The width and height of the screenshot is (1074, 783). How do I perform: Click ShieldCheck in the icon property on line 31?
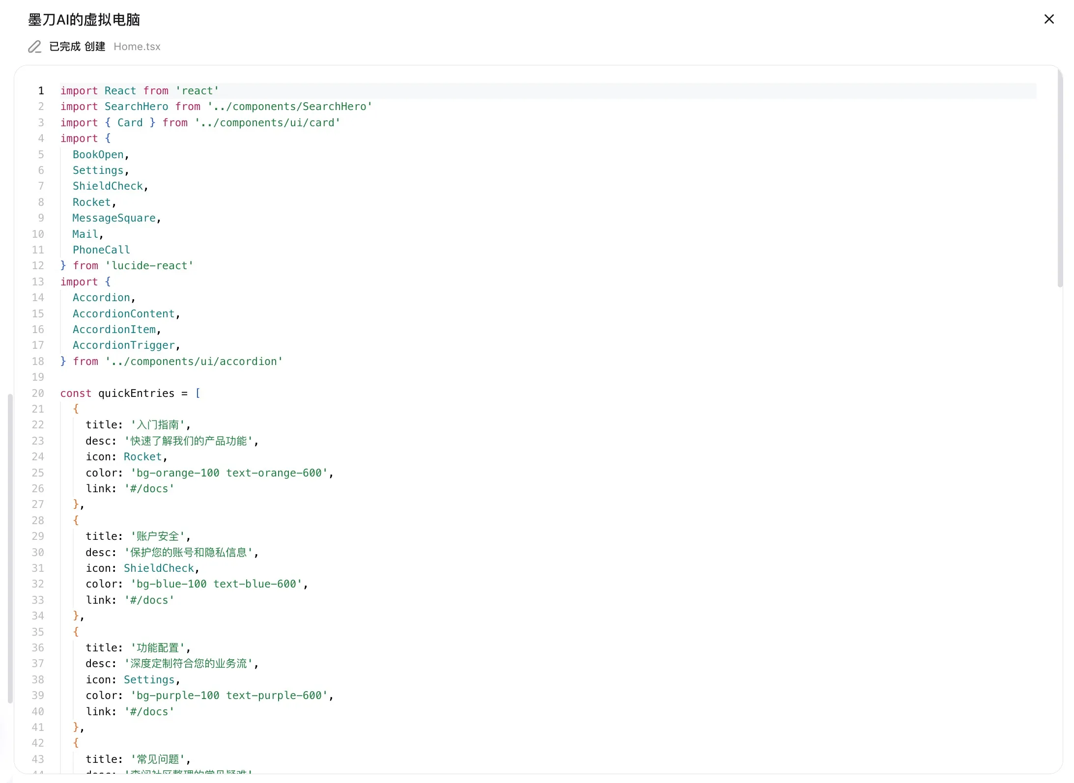tap(159, 568)
